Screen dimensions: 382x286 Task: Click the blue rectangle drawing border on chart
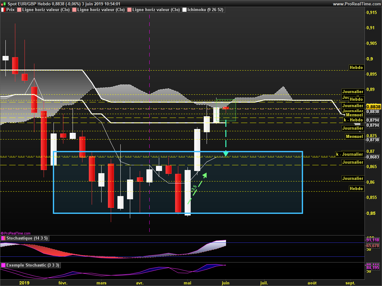click(x=178, y=152)
